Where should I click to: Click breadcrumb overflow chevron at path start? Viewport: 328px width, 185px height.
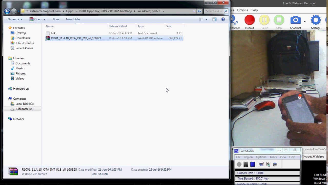[27, 11]
